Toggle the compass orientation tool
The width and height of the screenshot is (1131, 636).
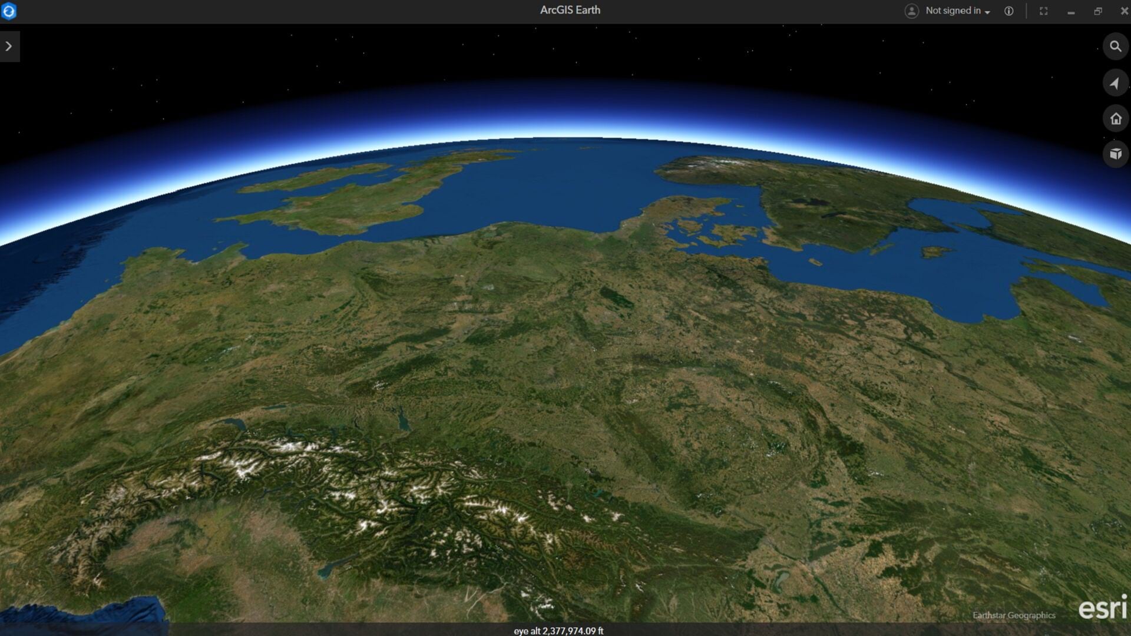(1116, 82)
